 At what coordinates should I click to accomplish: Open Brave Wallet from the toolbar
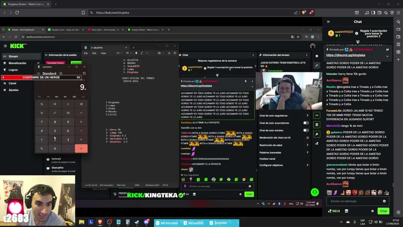click(379, 13)
